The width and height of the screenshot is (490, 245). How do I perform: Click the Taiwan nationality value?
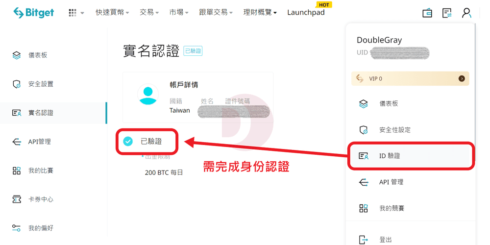(x=180, y=110)
